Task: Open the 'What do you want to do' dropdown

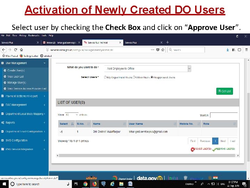Action: [x=148, y=69]
